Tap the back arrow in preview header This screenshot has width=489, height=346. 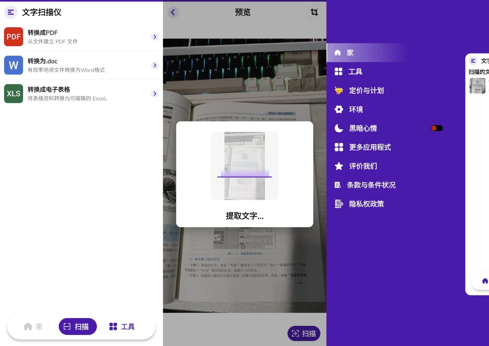(173, 12)
